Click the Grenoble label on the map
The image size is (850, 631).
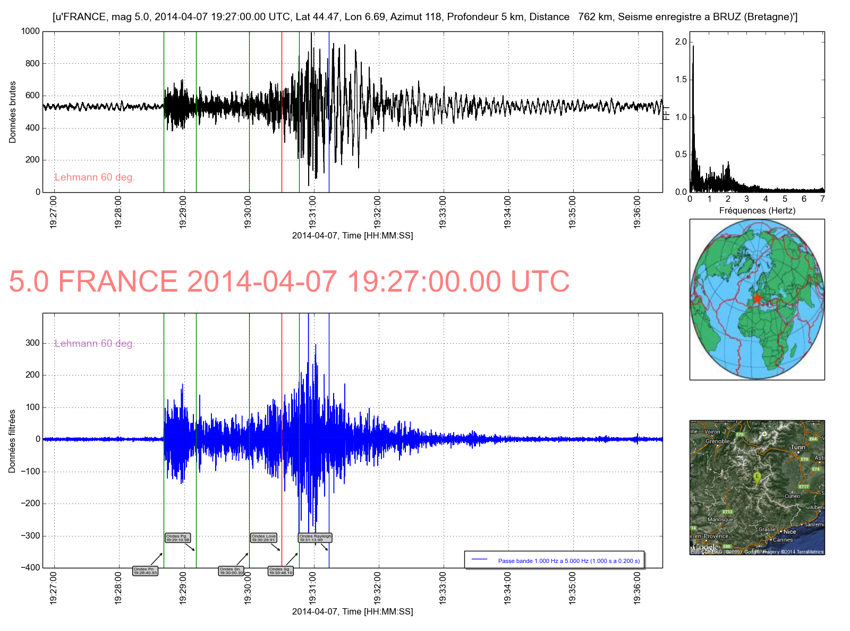(717, 441)
